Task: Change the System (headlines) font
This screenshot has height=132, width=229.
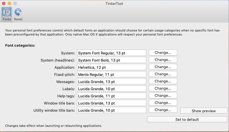Action: [x=163, y=60]
